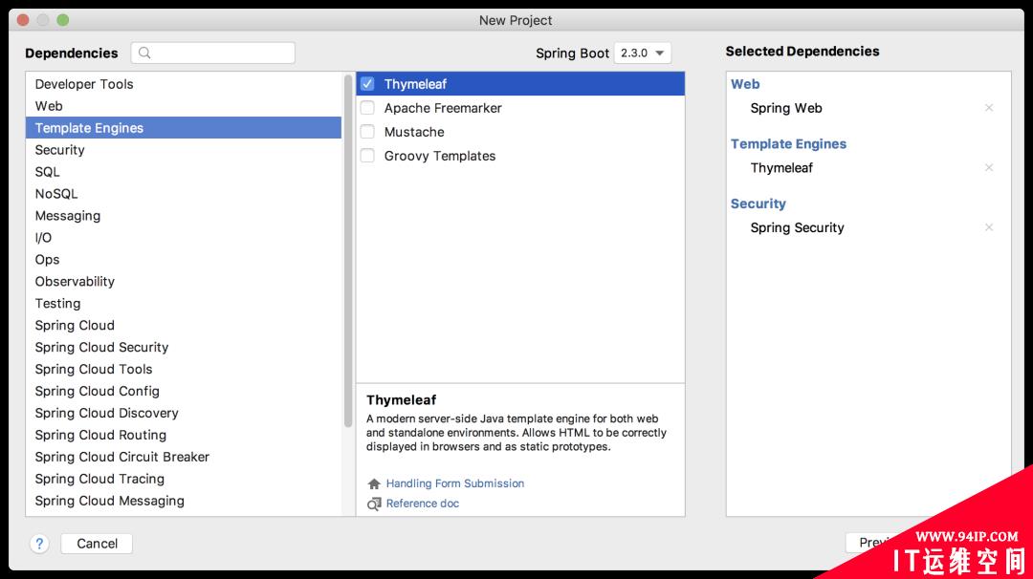Select the Spring Cloud Circuit Breaker category
The height and width of the screenshot is (579, 1033).
[184, 457]
